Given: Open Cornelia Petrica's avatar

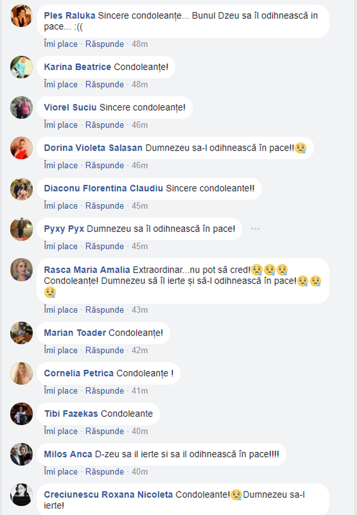Looking at the screenshot, I should click(x=22, y=373).
